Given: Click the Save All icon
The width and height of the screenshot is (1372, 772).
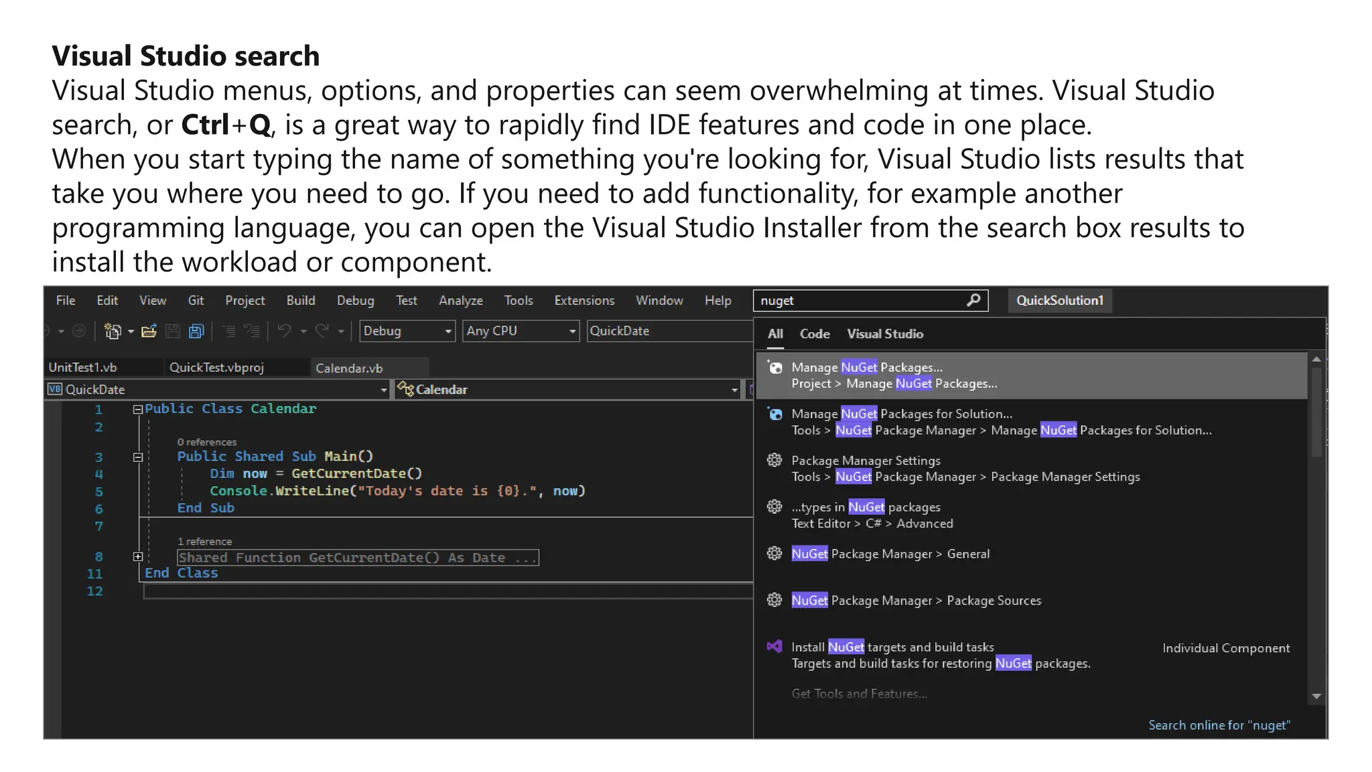Looking at the screenshot, I should coord(196,331).
